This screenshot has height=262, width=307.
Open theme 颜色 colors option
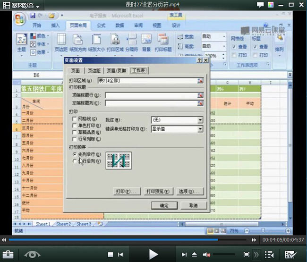[x=40, y=36]
